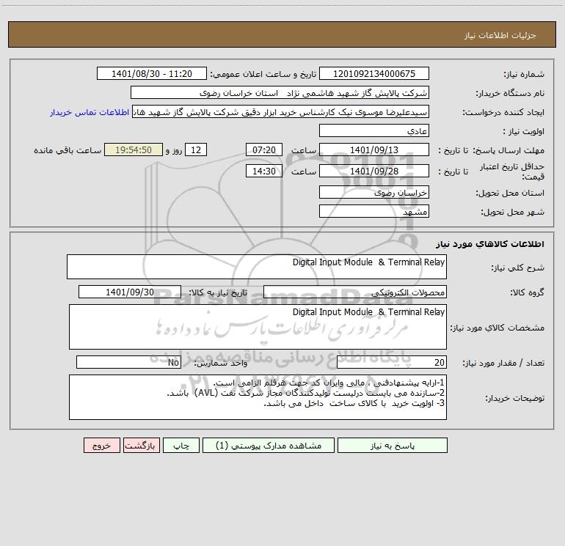
Task: Click remaining time countdown 19:54:50
Action: [x=134, y=150]
